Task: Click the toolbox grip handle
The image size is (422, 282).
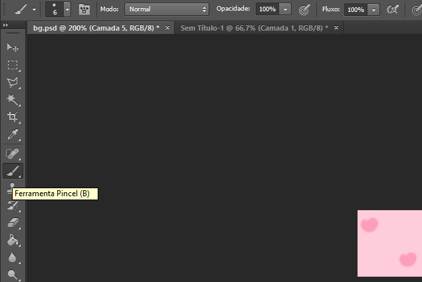Action: [13, 33]
